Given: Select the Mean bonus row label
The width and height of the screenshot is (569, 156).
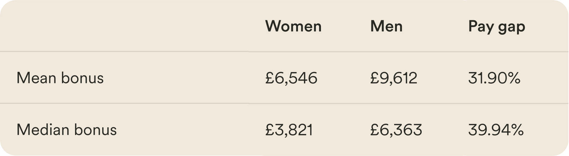Looking at the screenshot, I should (x=60, y=78).
